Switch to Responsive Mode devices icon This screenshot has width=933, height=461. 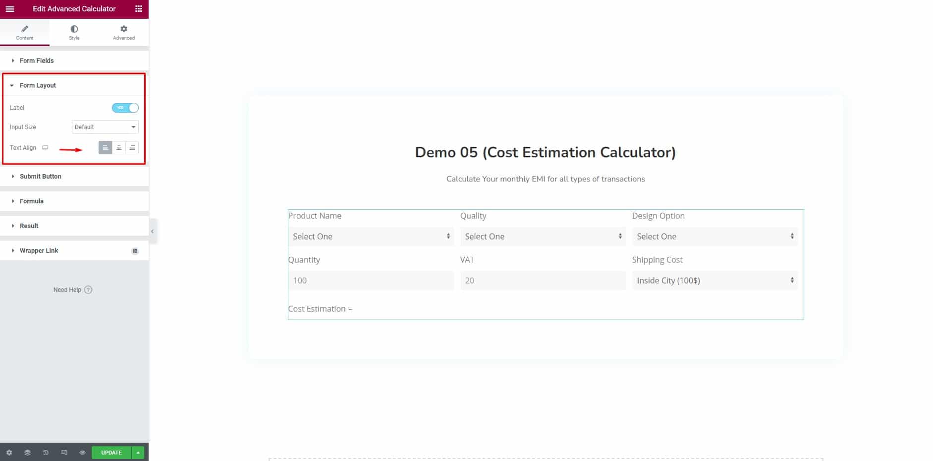(64, 452)
